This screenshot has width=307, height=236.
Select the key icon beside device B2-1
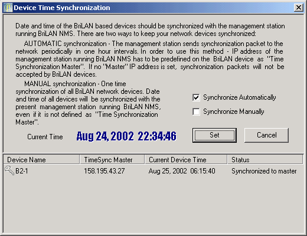point(9,171)
